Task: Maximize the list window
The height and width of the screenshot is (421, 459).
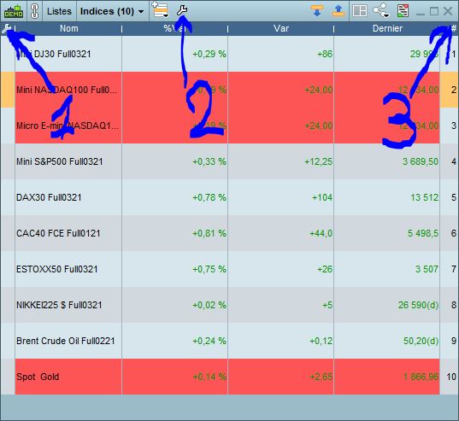Action: point(434,11)
